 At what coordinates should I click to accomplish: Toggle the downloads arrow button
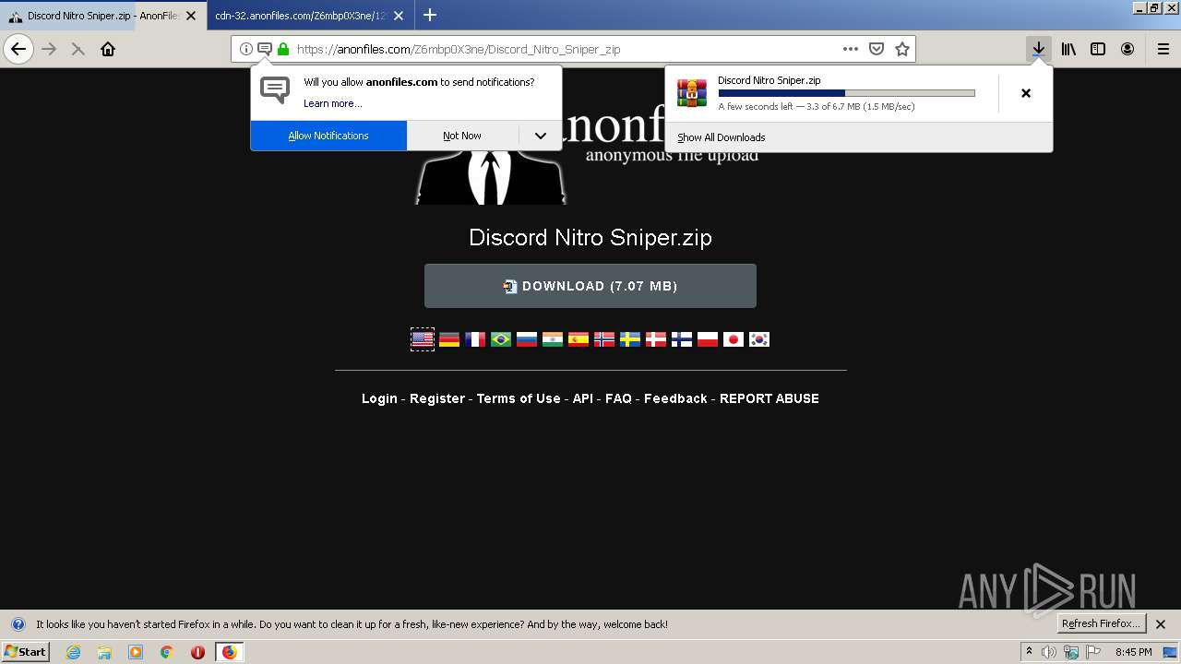point(1039,49)
